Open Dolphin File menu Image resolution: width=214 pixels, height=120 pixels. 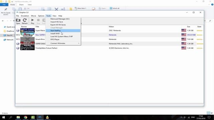(17, 16)
